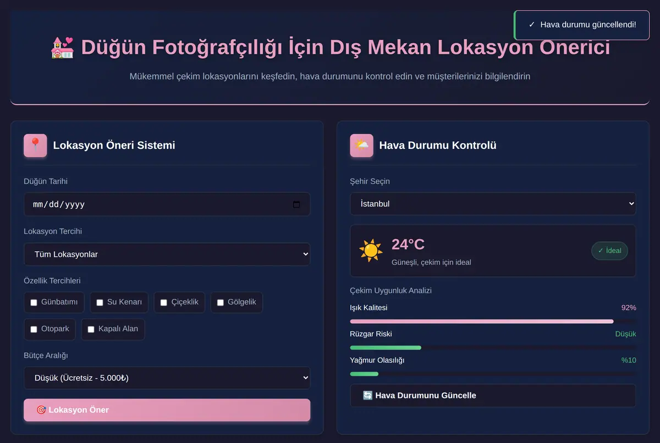Click the page subtitle starting 'Mükemmel çekim lokasyonlarını'
The width and height of the screenshot is (660, 443).
[x=330, y=76]
